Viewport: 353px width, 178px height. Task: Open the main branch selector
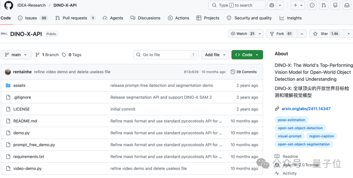[16, 55]
